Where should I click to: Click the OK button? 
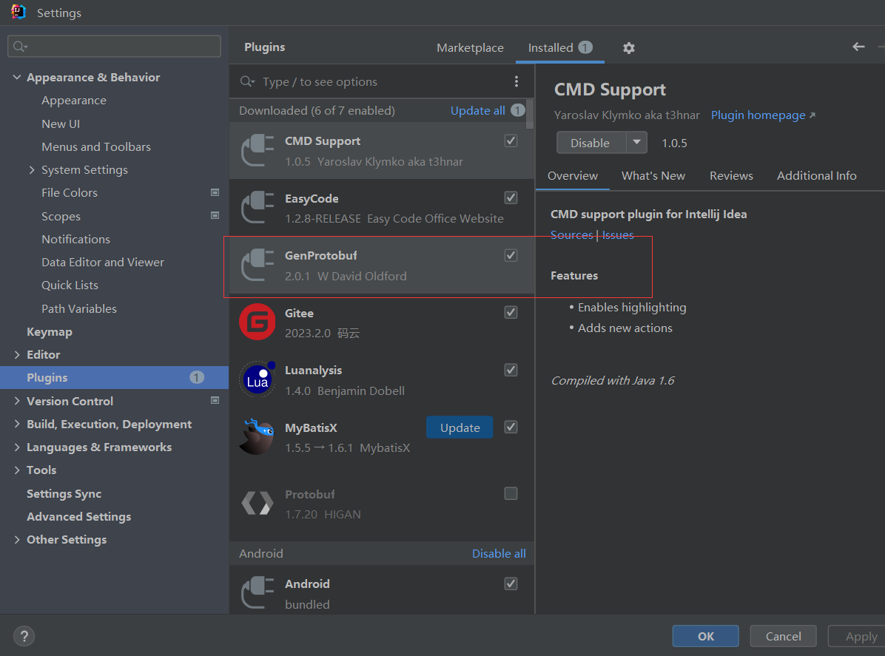705,636
